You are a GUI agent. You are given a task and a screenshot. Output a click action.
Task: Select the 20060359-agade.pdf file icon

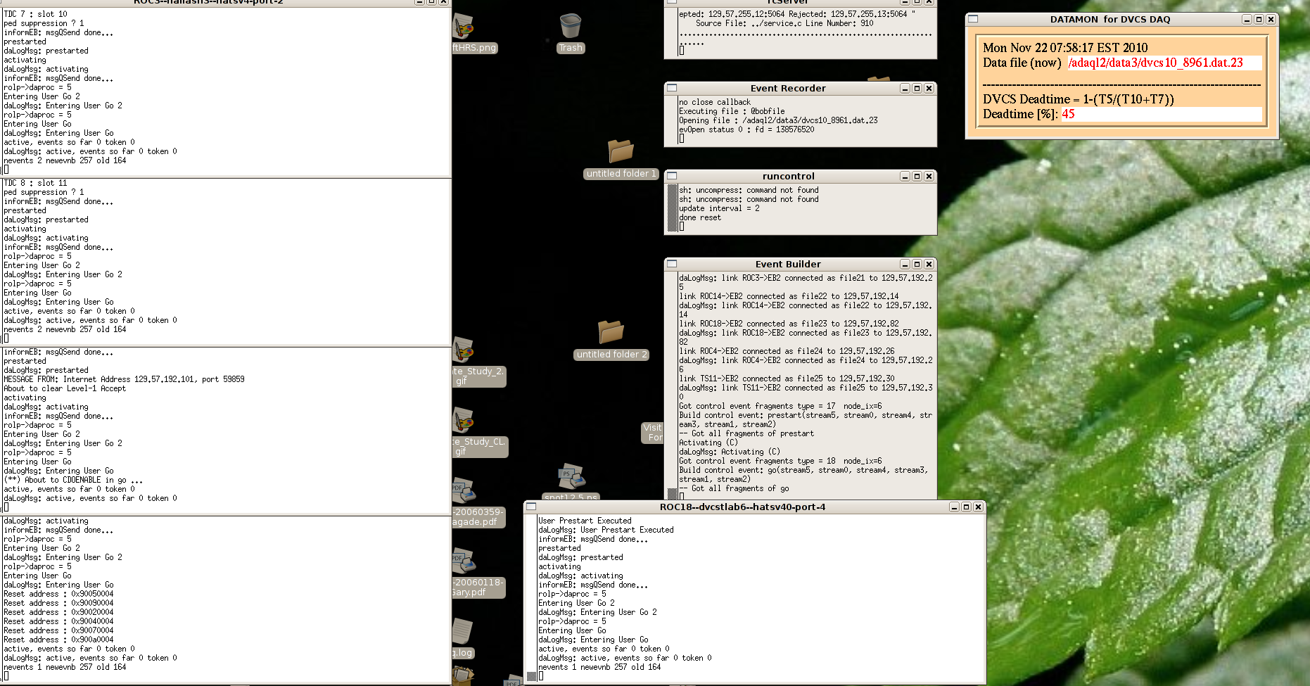pyautogui.click(x=464, y=490)
